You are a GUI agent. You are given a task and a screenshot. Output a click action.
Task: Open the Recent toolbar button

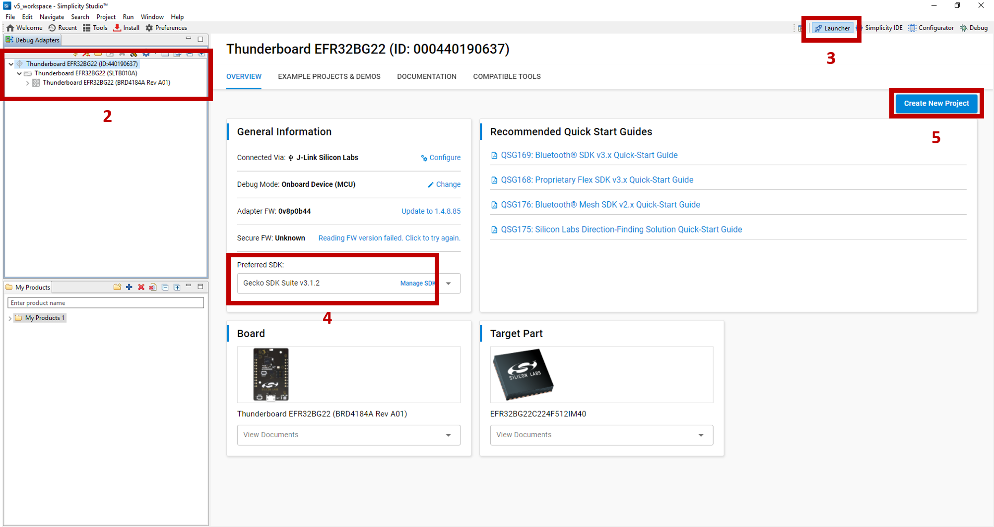(63, 28)
